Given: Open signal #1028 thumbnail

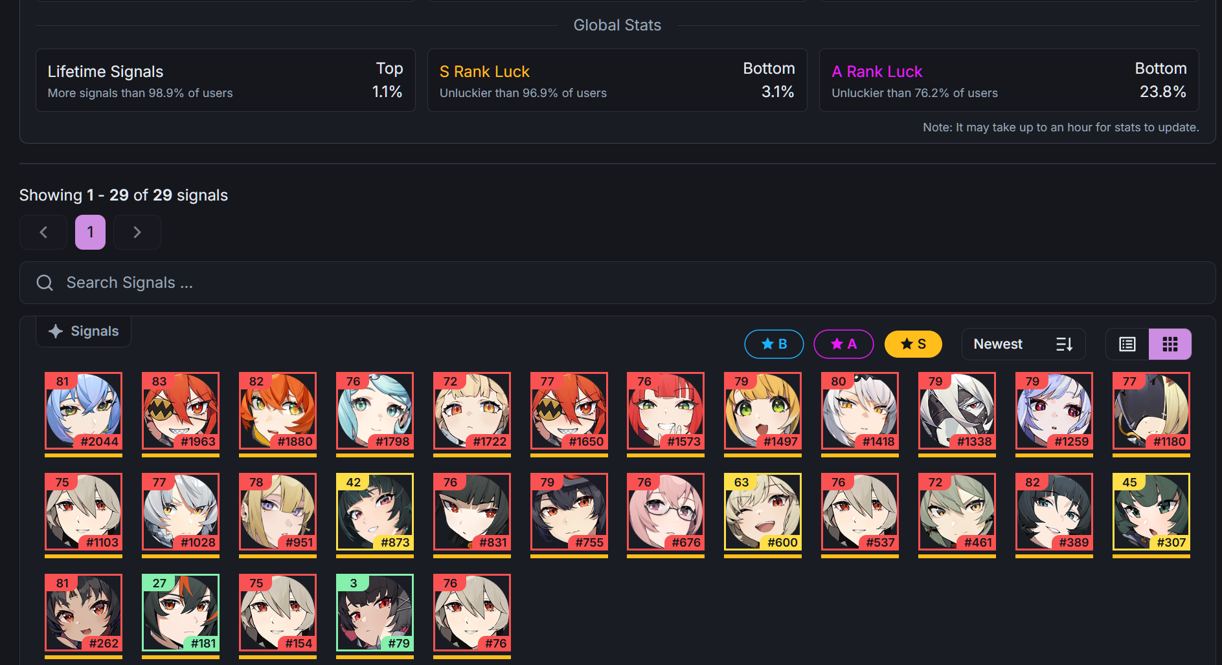Looking at the screenshot, I should tap(181, 512).
